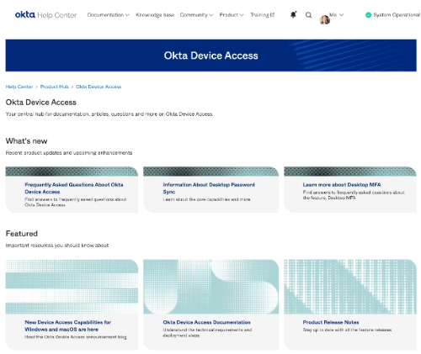Open the notifications bell icon
This screenshot has width=421, height=354.
pyautogui.click(x=293, y=15)
